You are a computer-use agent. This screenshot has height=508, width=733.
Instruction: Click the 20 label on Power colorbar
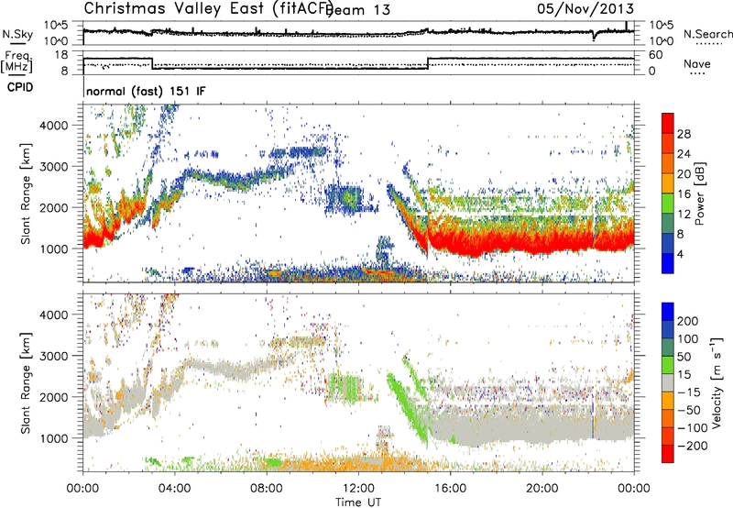[x=684, y=174]
